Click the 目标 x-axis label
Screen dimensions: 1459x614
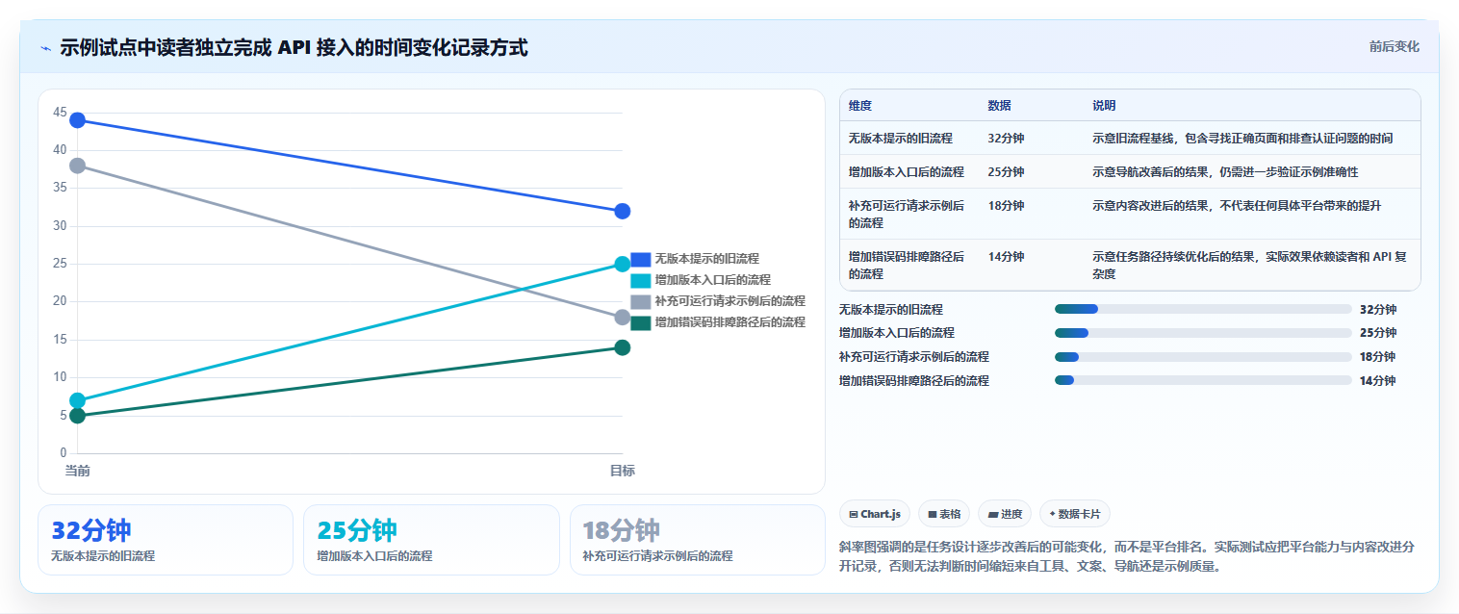coord(622,471)
